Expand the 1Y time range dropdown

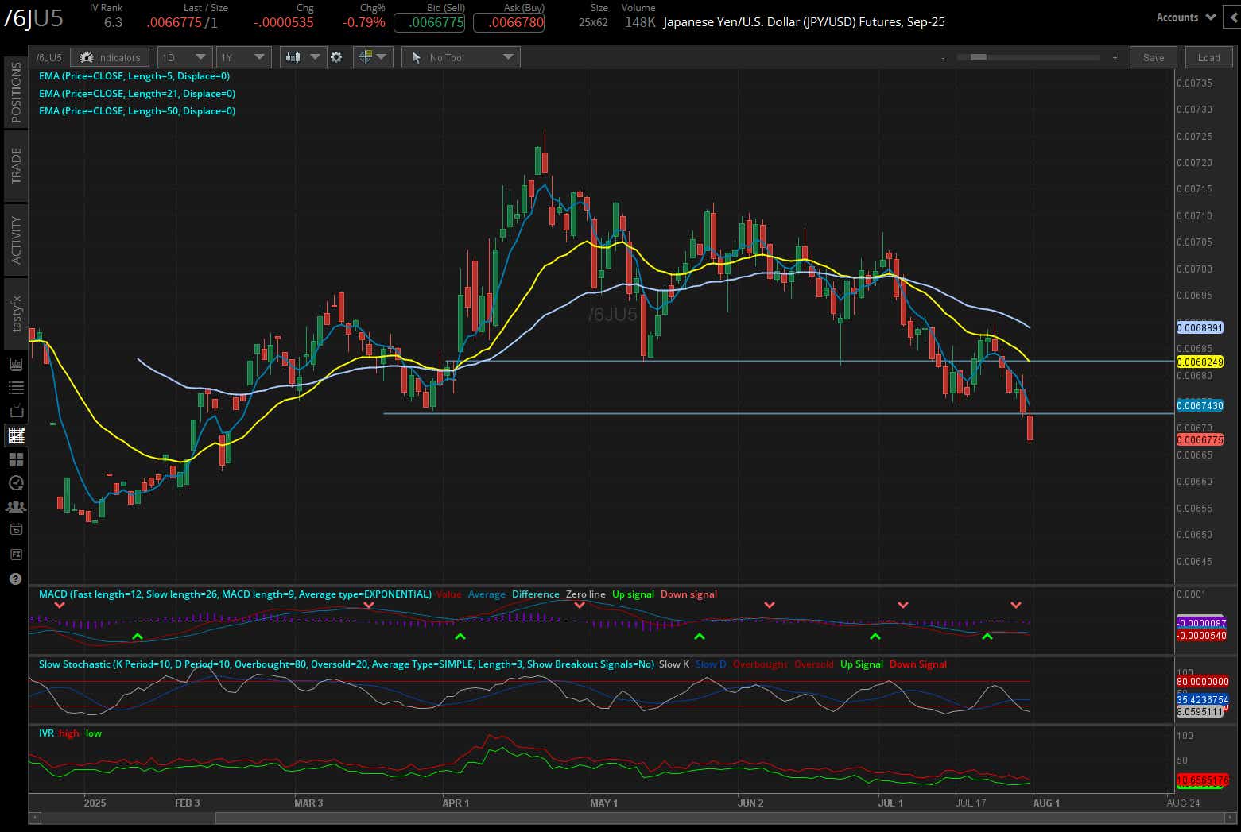[243, 57]
